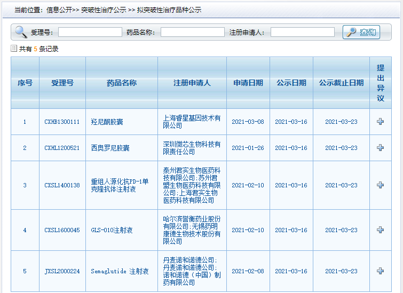This screenshot has height=293, width=403.
Task: Click application date 2021-01-26
Action: (x=248, y=148)
